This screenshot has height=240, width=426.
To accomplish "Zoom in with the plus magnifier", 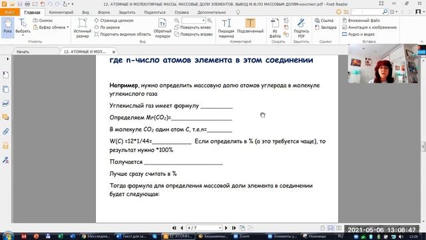I will pos(210,21).
